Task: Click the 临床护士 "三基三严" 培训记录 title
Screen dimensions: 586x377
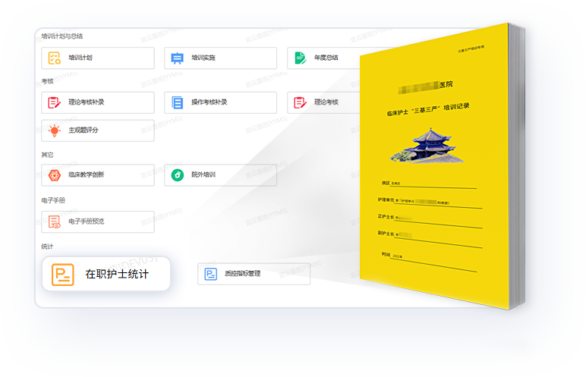Action: (427, 106)
